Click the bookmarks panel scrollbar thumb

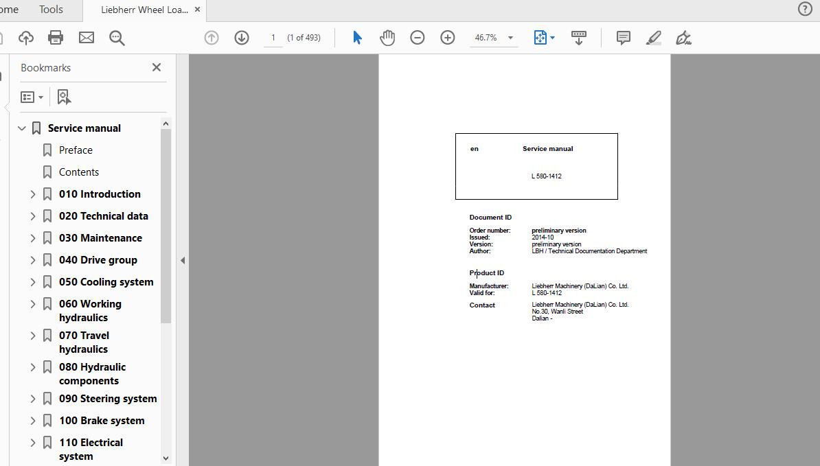pos(166,226)
